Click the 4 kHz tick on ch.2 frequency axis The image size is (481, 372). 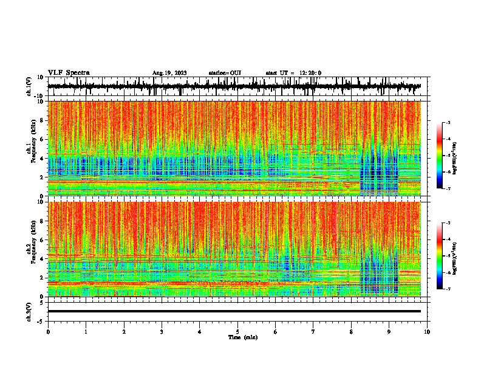(42, 259)
